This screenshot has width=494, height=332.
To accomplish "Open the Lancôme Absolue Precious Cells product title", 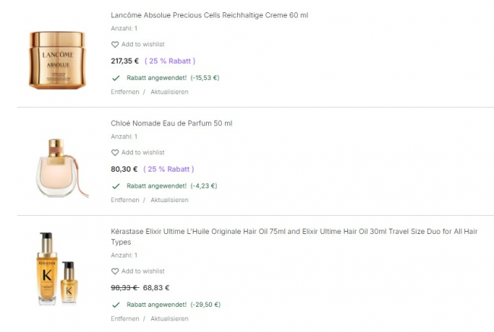I will (209, 15).
